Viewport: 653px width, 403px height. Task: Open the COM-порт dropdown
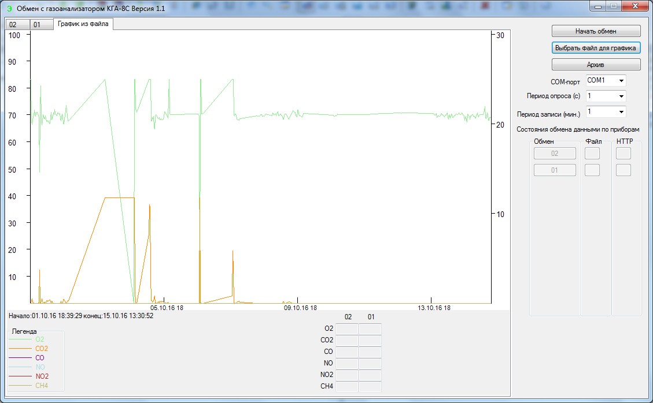pos(606,80)
